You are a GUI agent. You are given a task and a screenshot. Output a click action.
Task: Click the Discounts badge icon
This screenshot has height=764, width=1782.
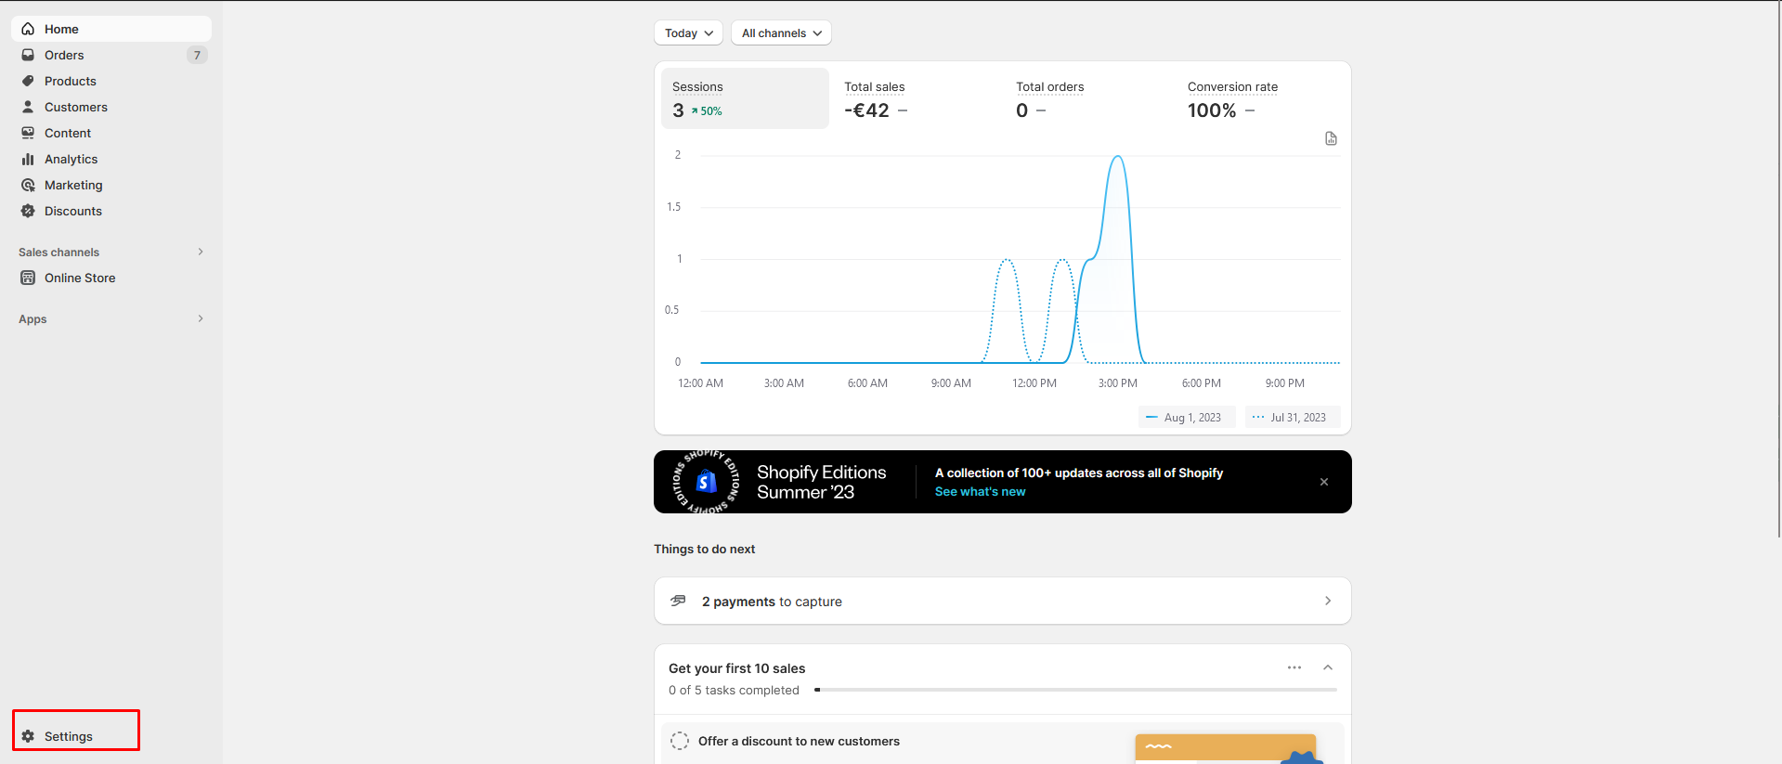pos(28,211)
